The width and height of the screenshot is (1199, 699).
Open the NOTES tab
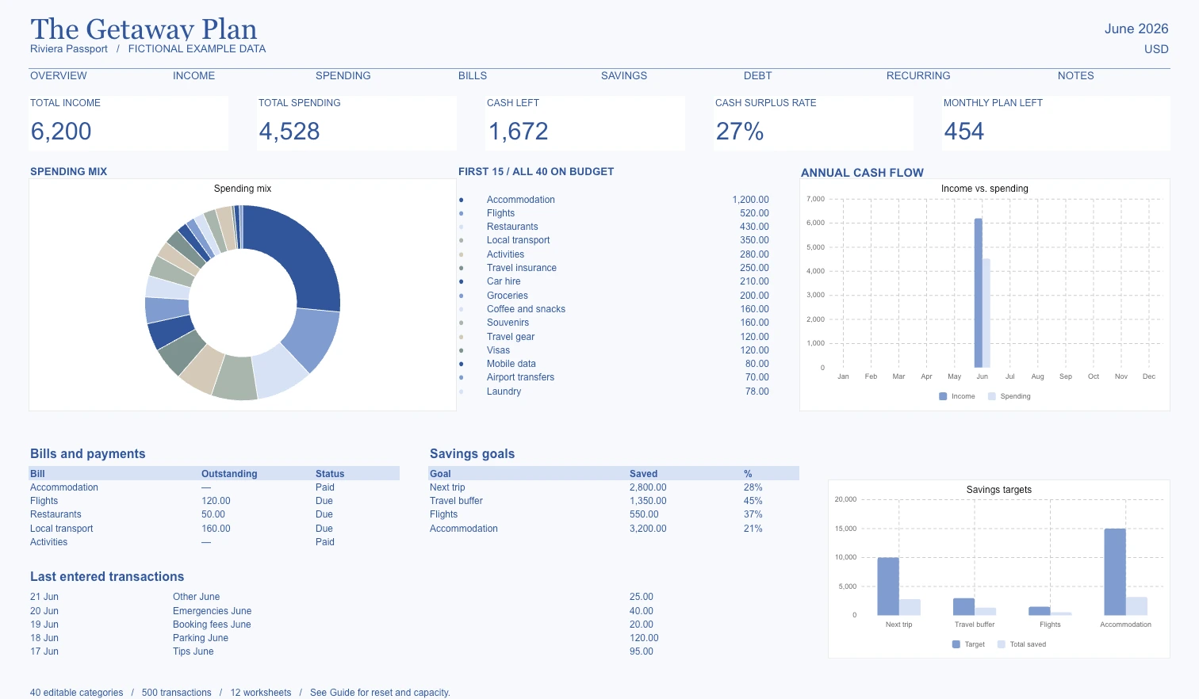click(1075, 76)
